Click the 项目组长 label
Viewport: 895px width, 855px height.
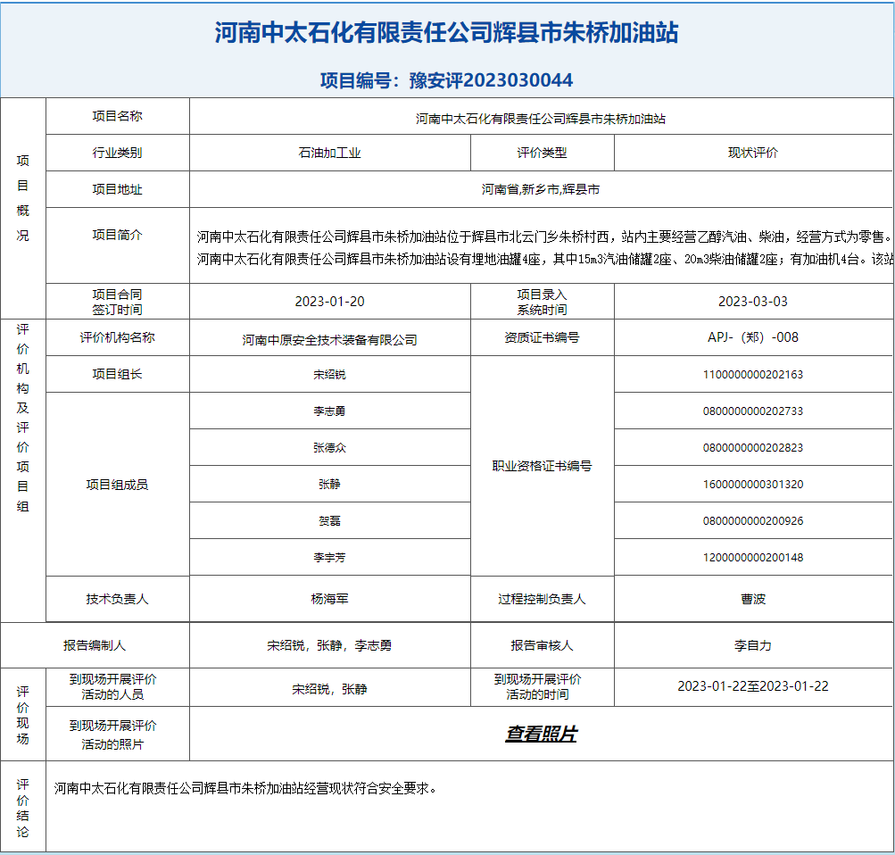tap(117, 374)
